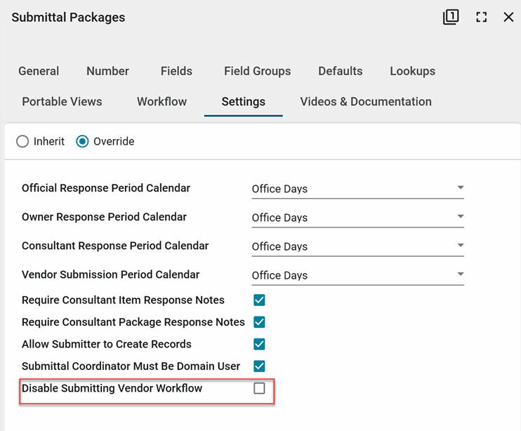Enable Disable Submitting Vendor Workflow checkbox

pyautogui.click(x=259, y=388)
